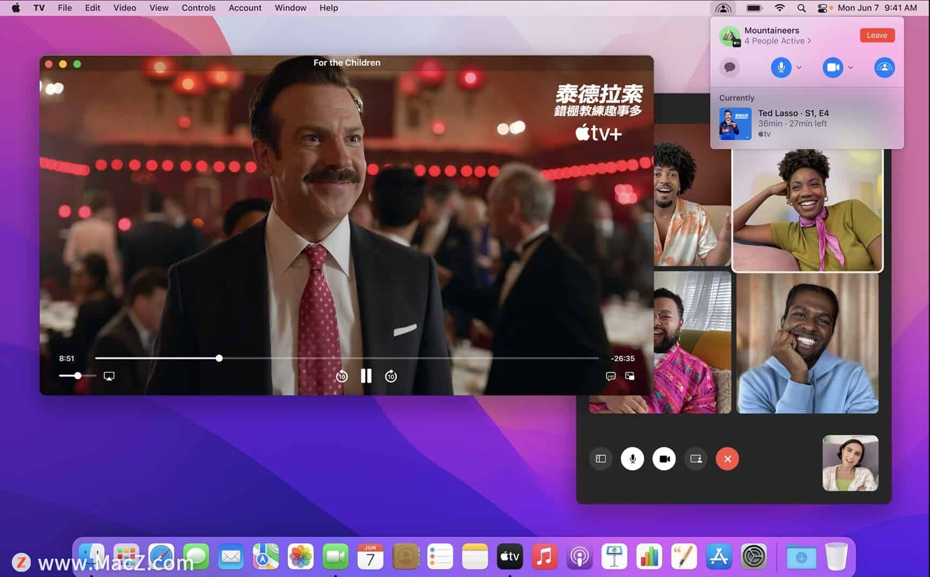Image resolution: width=930 pixels, height=577 pixels.
Task: Launch Safari from the Dock
Action: tap(162, 557)
